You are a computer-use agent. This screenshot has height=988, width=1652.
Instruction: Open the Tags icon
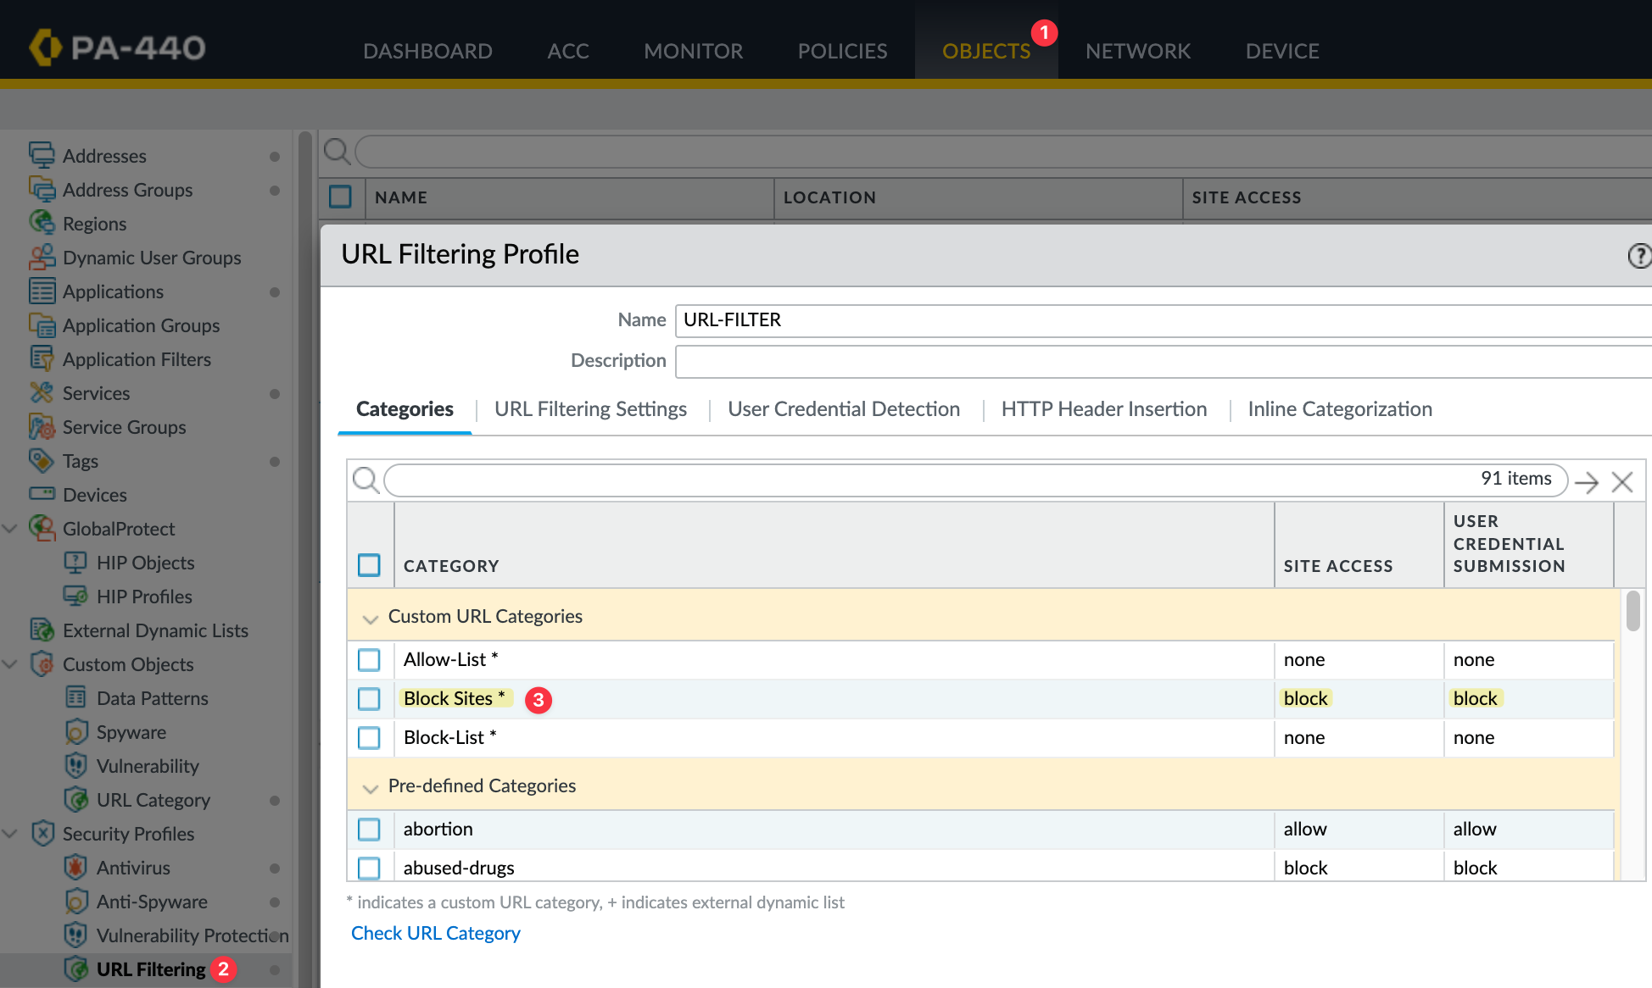pyautogui.click(x=41, y=460)
